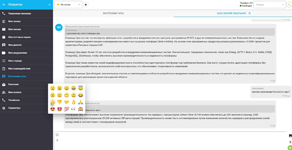Pick the eyes emoji
Screen dimensions: 292x150
[x=74, y=109]
